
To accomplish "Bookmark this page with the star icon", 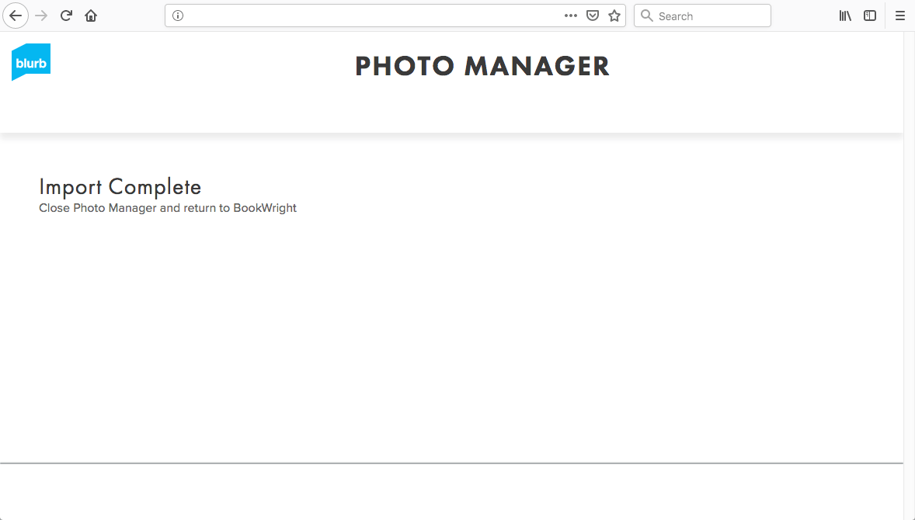I will 614,16.
